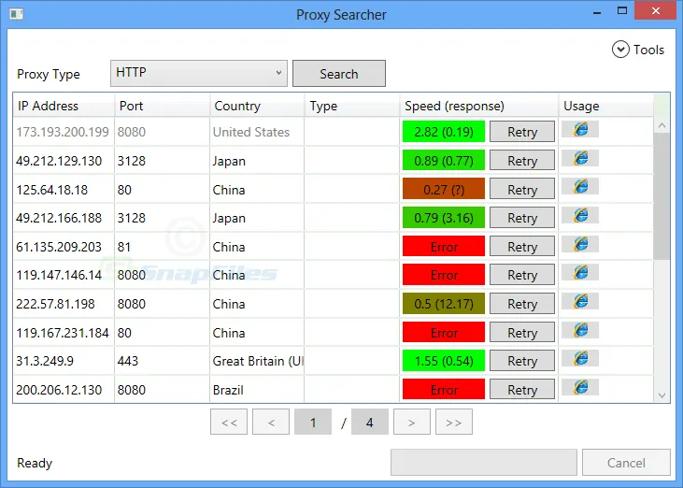The width and height of the screenshot is (683, 488).
Task: Go to first page with << button
Action: coord(229,422)
